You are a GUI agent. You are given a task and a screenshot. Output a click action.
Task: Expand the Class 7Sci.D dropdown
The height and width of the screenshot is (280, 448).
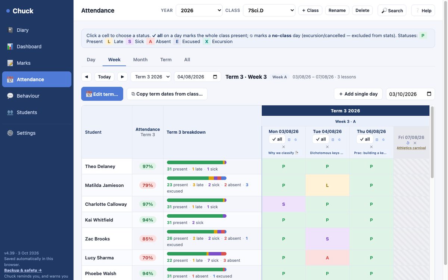point(269,10)
